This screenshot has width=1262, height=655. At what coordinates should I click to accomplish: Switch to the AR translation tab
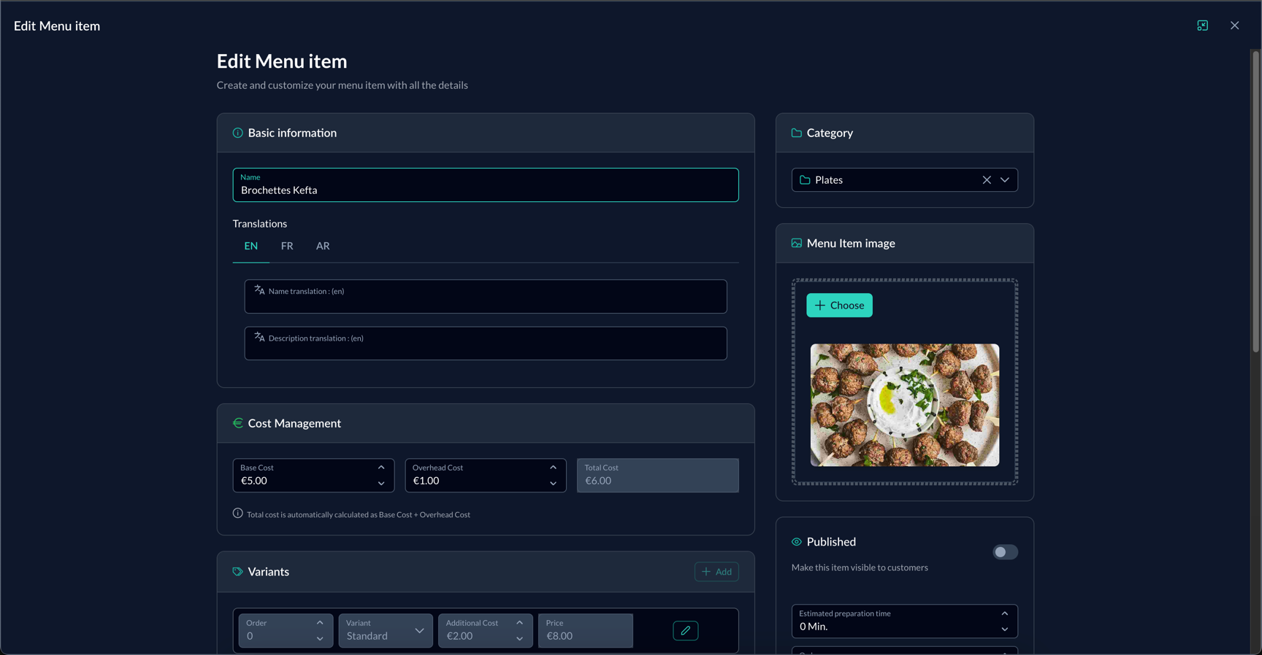point(323,247)
